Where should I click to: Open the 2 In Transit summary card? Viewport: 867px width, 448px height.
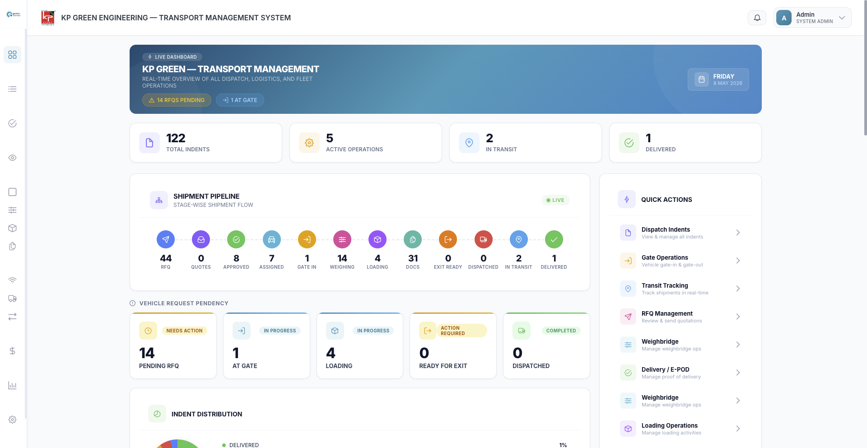tap(526, 143)
